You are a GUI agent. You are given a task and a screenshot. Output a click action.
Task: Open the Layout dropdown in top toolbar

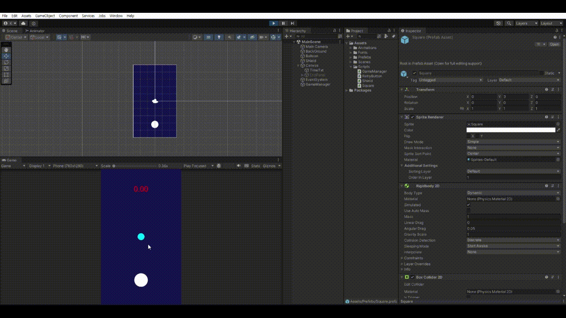551,23
